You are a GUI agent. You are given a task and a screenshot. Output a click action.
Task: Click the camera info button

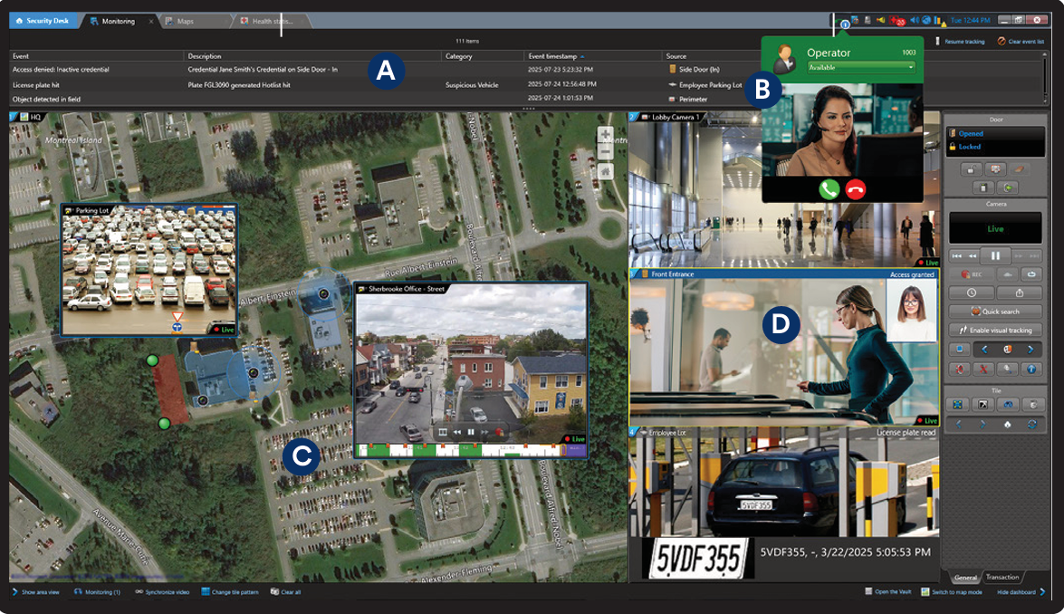[1030, 369]
